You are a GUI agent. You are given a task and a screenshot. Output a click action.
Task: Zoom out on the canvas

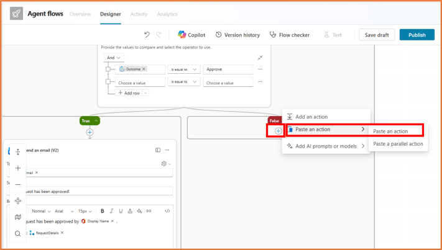18,184
